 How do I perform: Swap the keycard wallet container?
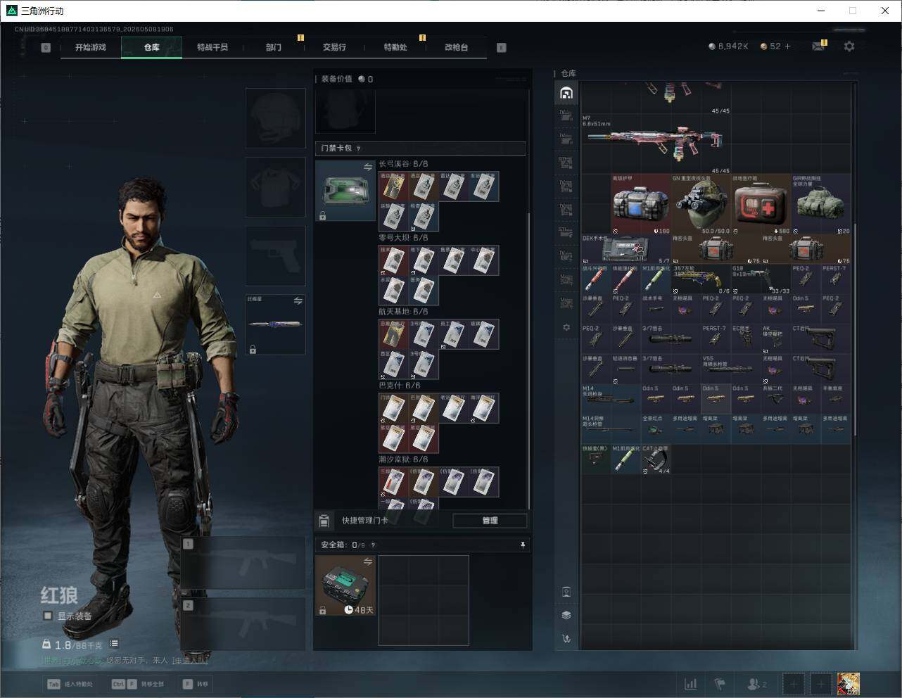pyautogui.click(x=367, y=167)
